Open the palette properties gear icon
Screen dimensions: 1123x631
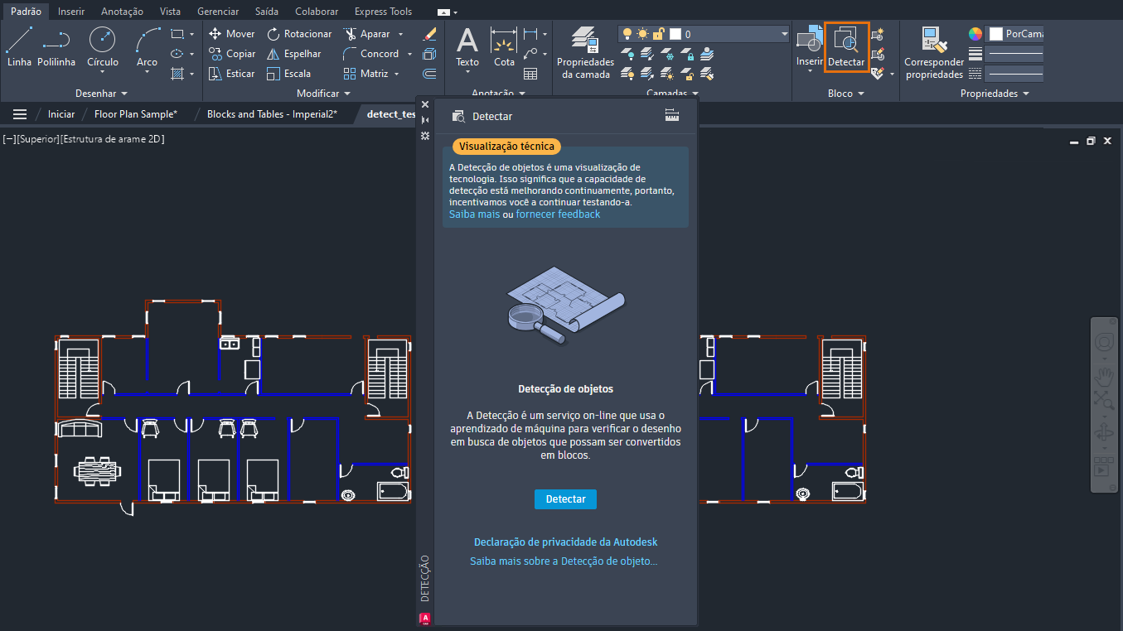(425, 135)
